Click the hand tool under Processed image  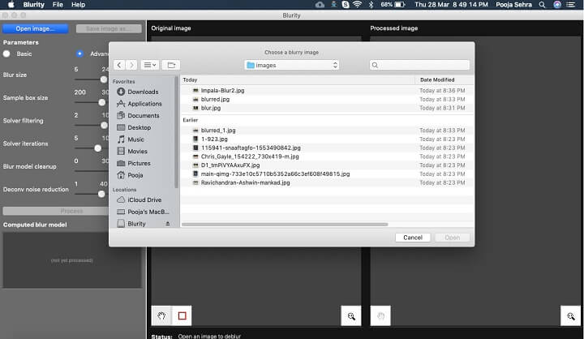[380, 316]
